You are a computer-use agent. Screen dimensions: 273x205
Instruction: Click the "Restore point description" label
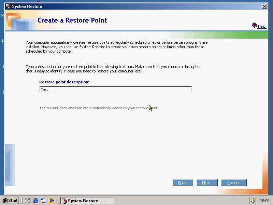point(64,82)
